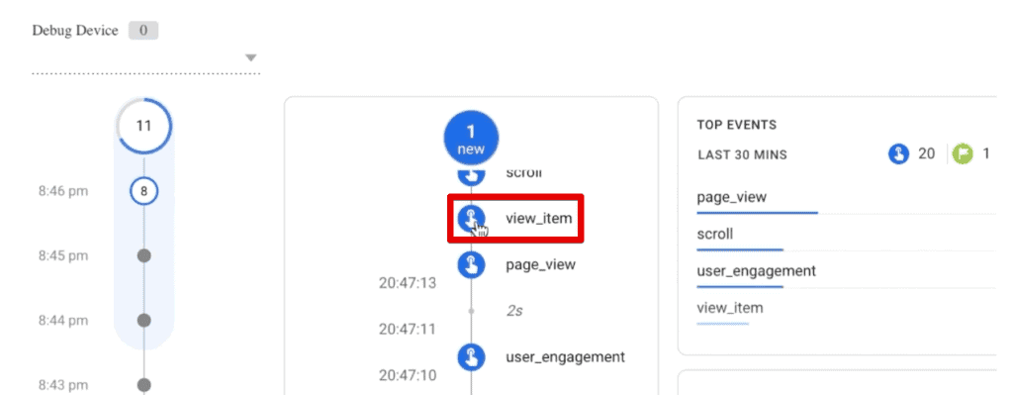Open the scroll event label in stream
This screenshot has width=1013, height=395.
(524, 172)
